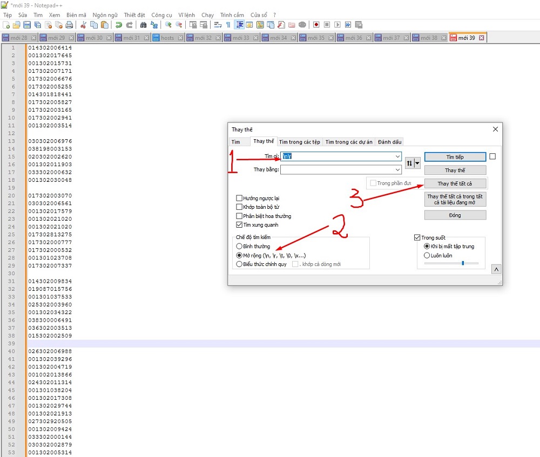Replace all in all open documents button
The height and width of the screenshot is (457, 540).
(x=455, y=199)
